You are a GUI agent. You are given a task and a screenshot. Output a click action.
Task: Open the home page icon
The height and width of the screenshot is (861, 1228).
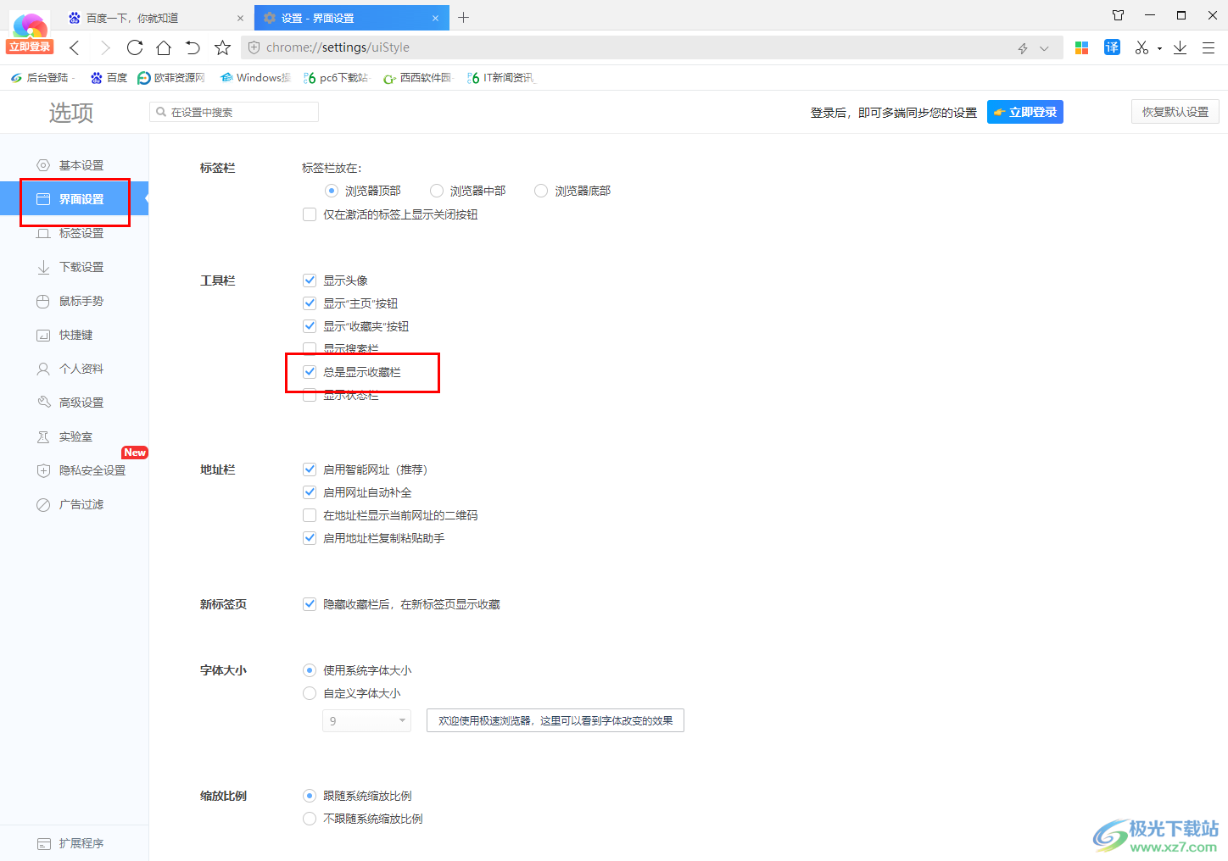(164, 47)
